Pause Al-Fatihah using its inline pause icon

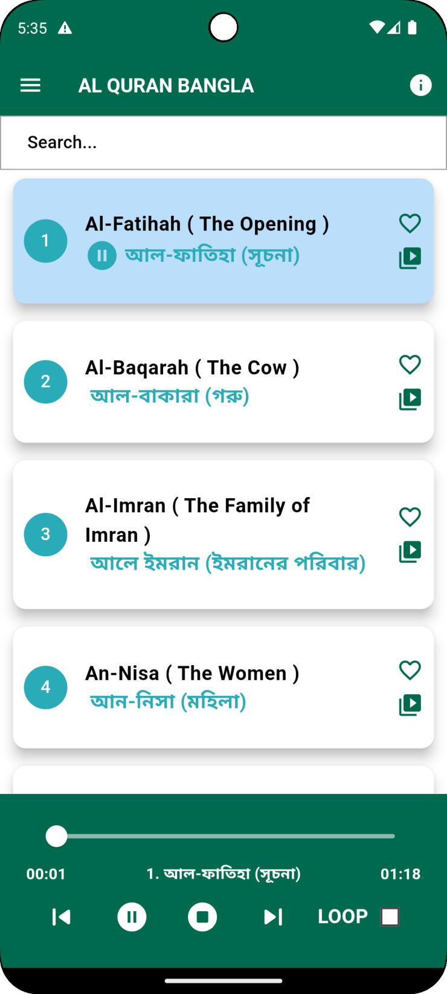(x=102, y=256)
